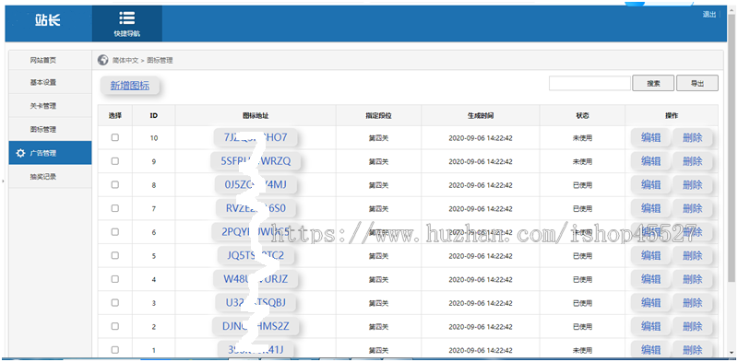Open the icon address link starting JQ5TS
738x362 pixels.
pos(256,255)
